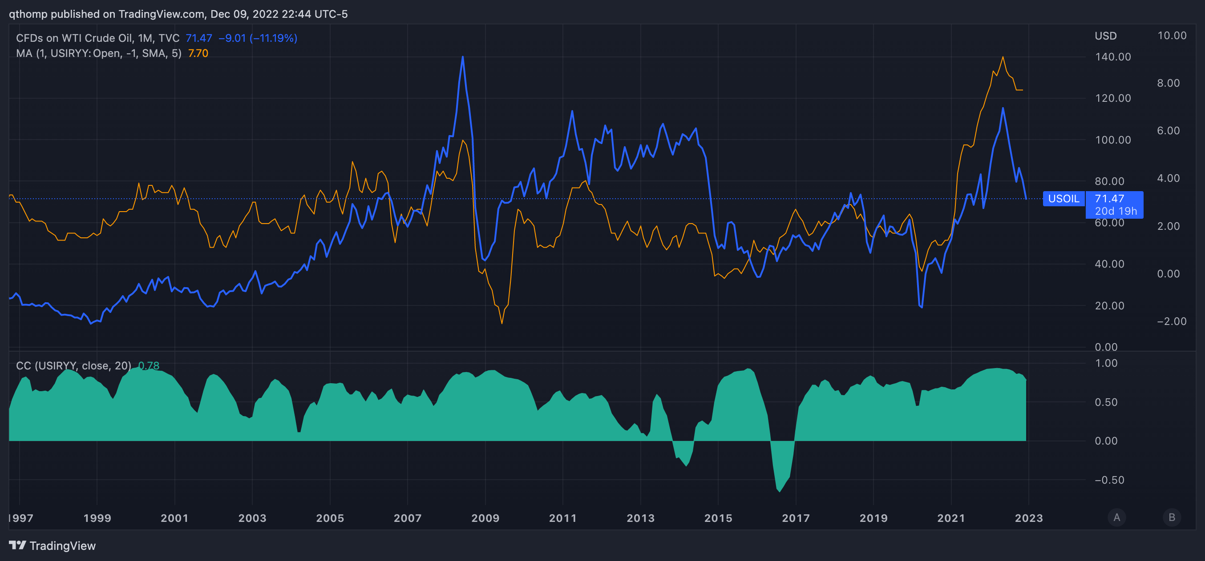Click the circular A scale button
Image resolution: width=1205 pixels, height=561 pixels.
point(1116,517)
